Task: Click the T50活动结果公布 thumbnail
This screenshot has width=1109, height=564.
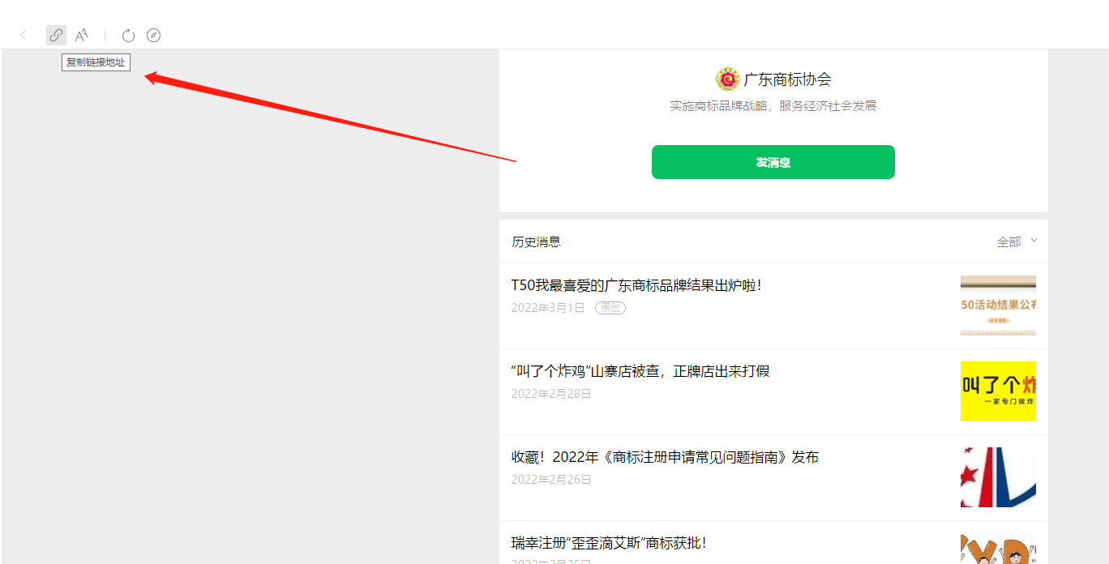Action: tap(998, 305)
